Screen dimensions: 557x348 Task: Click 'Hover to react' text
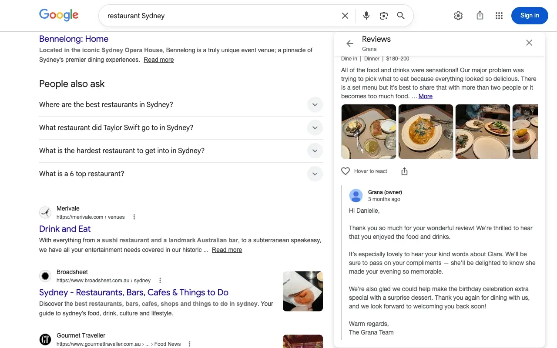click(370, 171)
